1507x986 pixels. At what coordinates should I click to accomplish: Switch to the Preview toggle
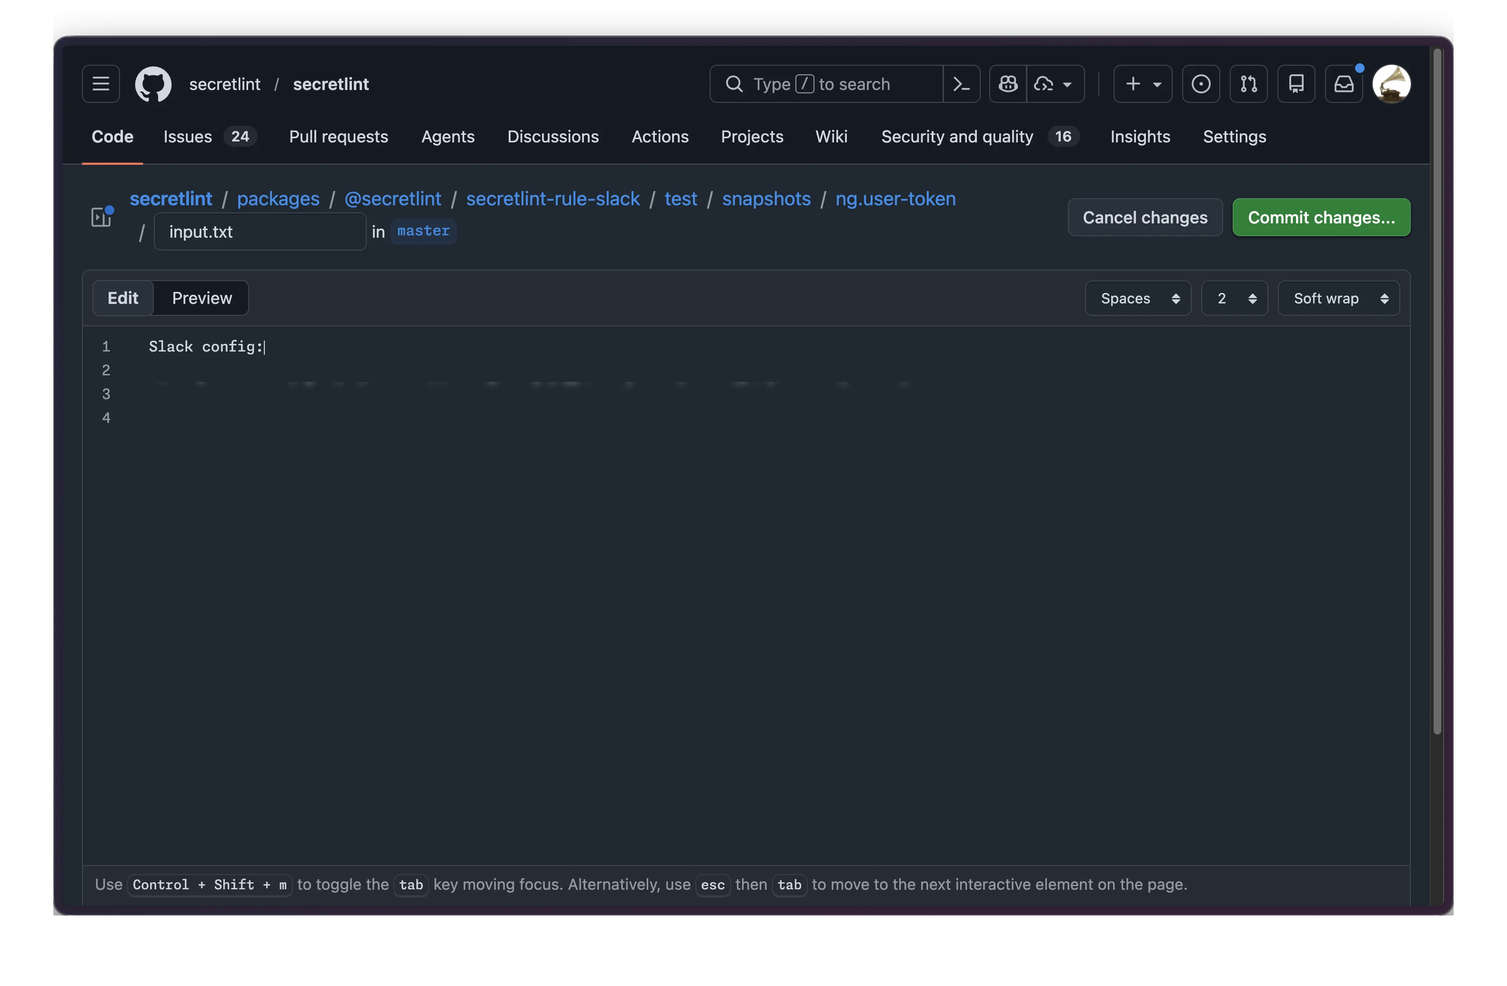[x=202, y=298]
